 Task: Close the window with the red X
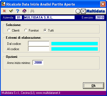pos(103,4)
